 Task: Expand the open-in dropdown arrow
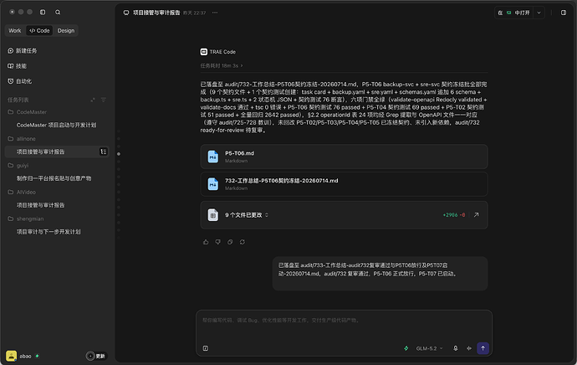(x=539, y=13)
